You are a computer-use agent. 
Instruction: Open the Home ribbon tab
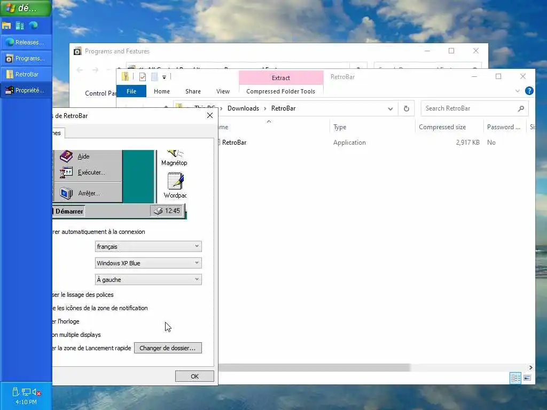click(161, 91)
